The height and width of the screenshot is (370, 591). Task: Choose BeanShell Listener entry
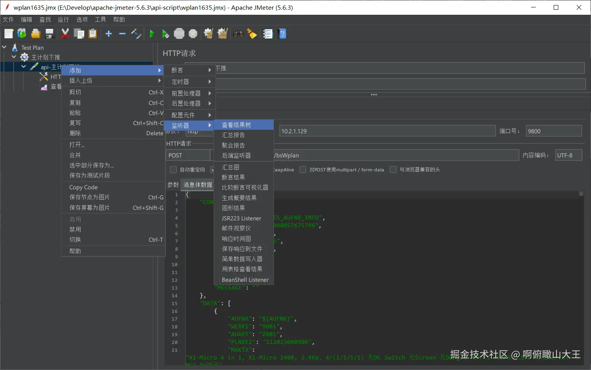click(x=244, y=279)
